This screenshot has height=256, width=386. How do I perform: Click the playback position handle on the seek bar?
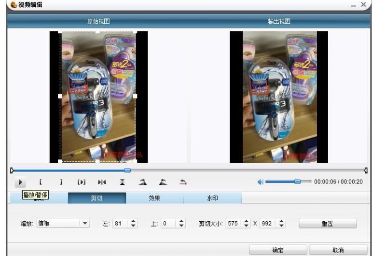coord(127,170)
